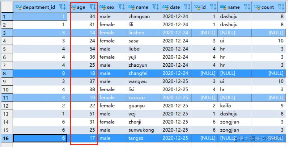Select the age column header label
This screenshot has height=147, width=288.
pyautogui.click(x=81, y=7)
